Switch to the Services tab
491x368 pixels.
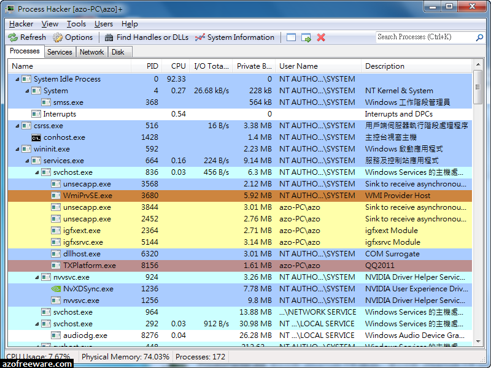click(x=60, y=52)
